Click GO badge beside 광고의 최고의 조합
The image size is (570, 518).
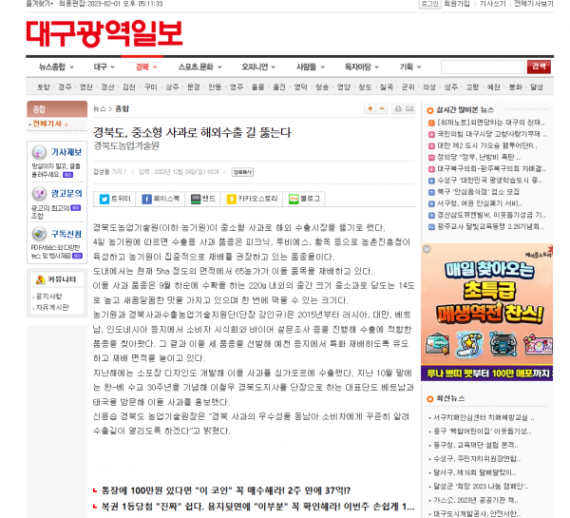(x=76, y=208)
